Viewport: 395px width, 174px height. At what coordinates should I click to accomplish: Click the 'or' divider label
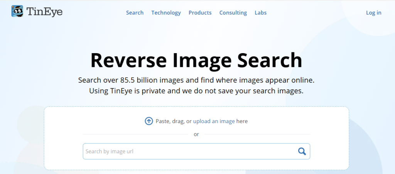point(196,134)
